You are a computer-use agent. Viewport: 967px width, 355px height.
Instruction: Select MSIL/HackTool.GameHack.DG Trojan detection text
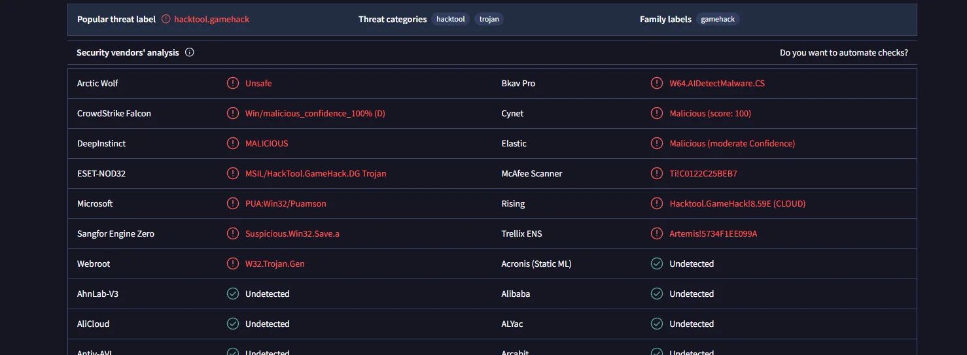click(x=315, y=174)
